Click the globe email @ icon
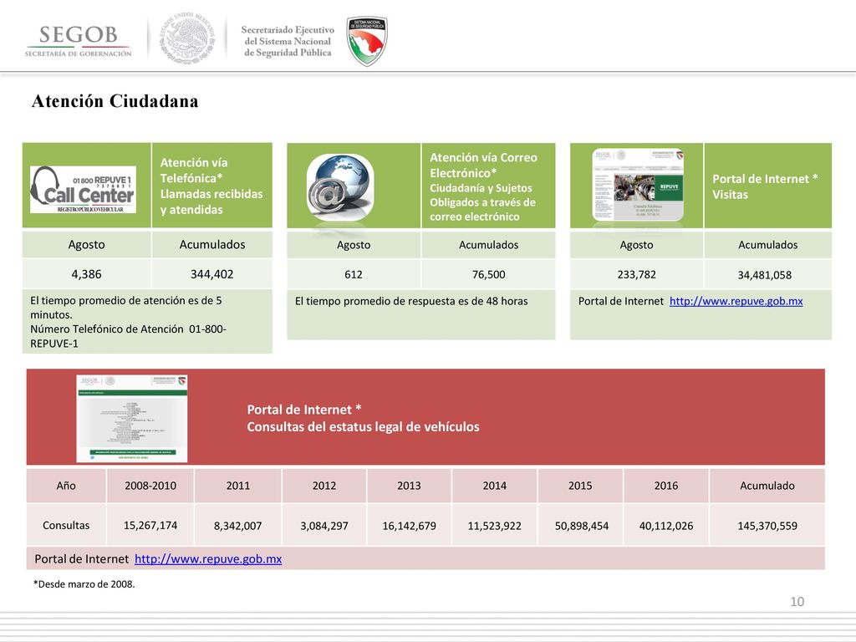This screenshot has width=856, height=642. point(341,186)
